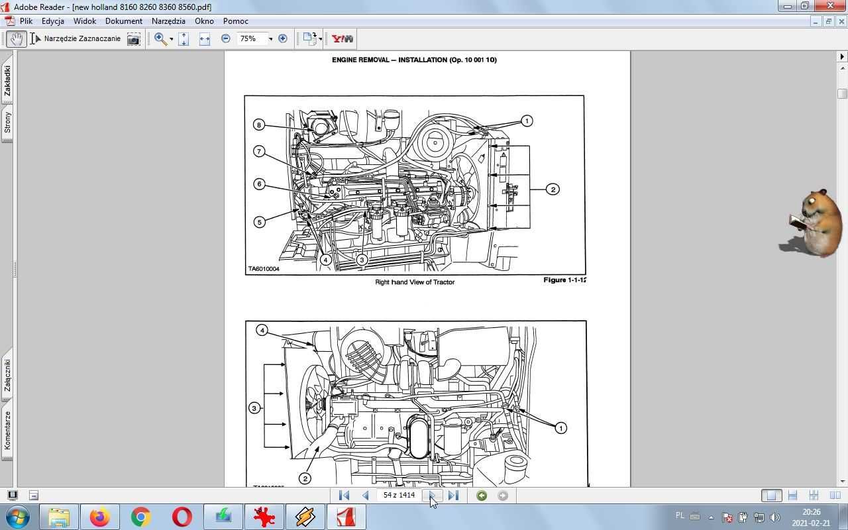Click the vertical scrollbar thumb
Screen dimensions: 848x530
842,93
